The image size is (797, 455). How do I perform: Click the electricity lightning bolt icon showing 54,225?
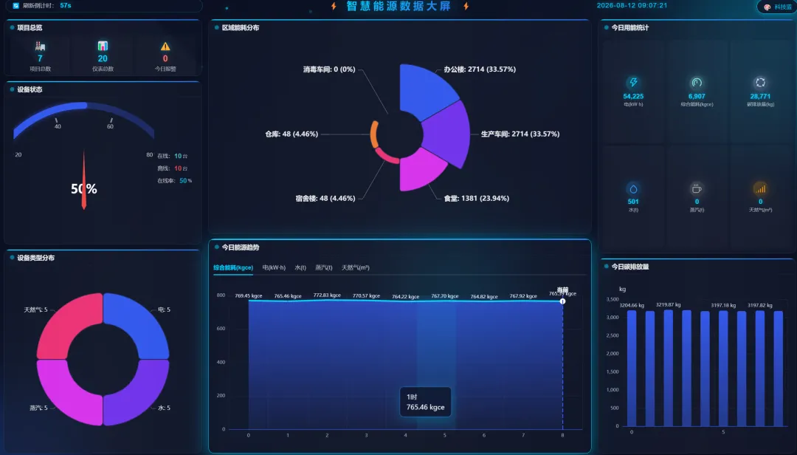pyautogui.click(x=633, y=83)
